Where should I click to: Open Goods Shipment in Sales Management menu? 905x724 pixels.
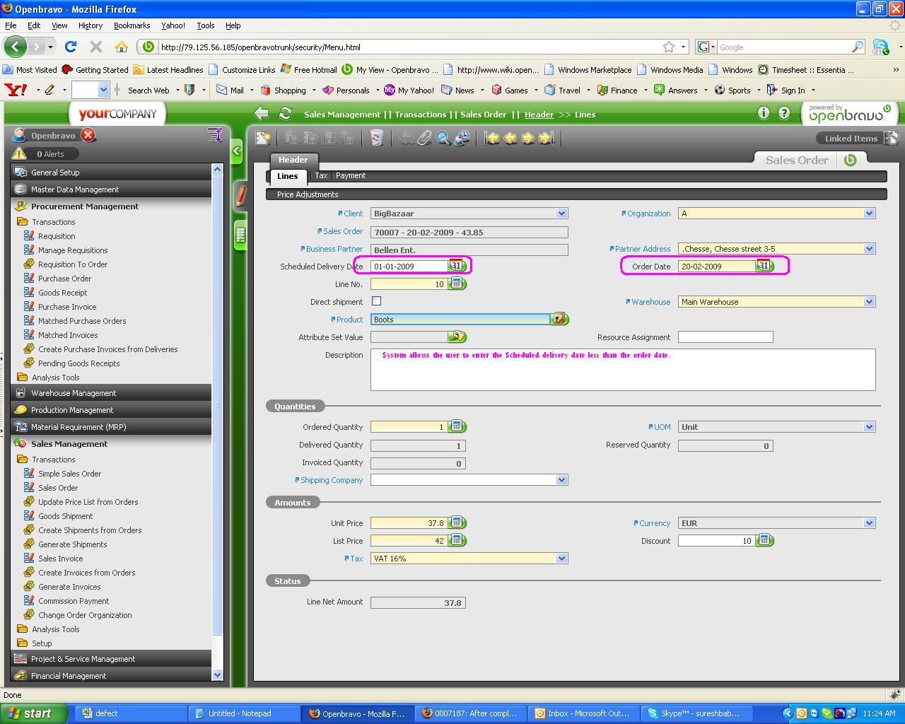(x=65, y=516)
